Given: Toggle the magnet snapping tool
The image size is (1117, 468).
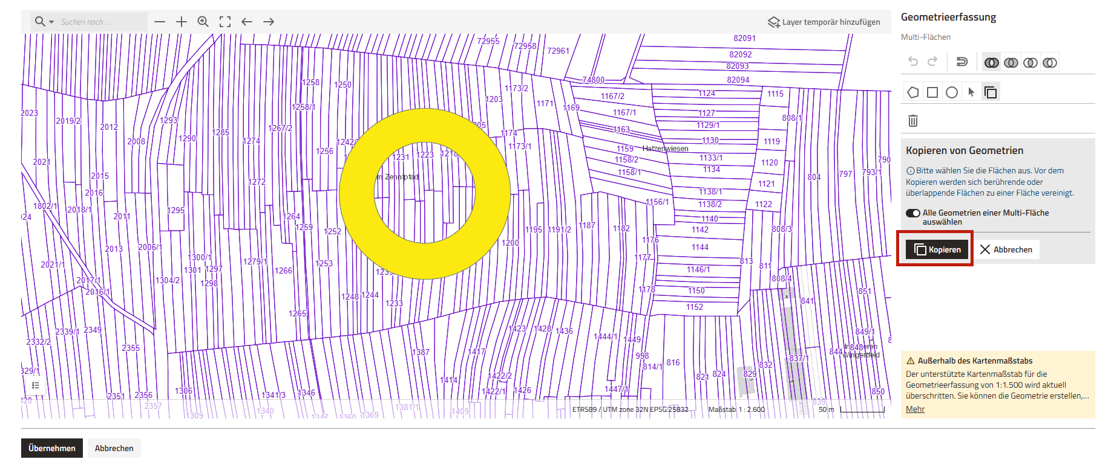Looking at the screenshot, I should pyautogui.click(x=961, y=62).
